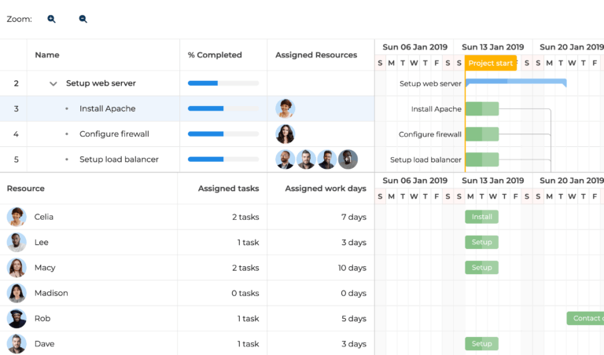This screenshot has height=355, width=604.
Task: Click the Project start timeline marker
Action: [x=491, y=63]
